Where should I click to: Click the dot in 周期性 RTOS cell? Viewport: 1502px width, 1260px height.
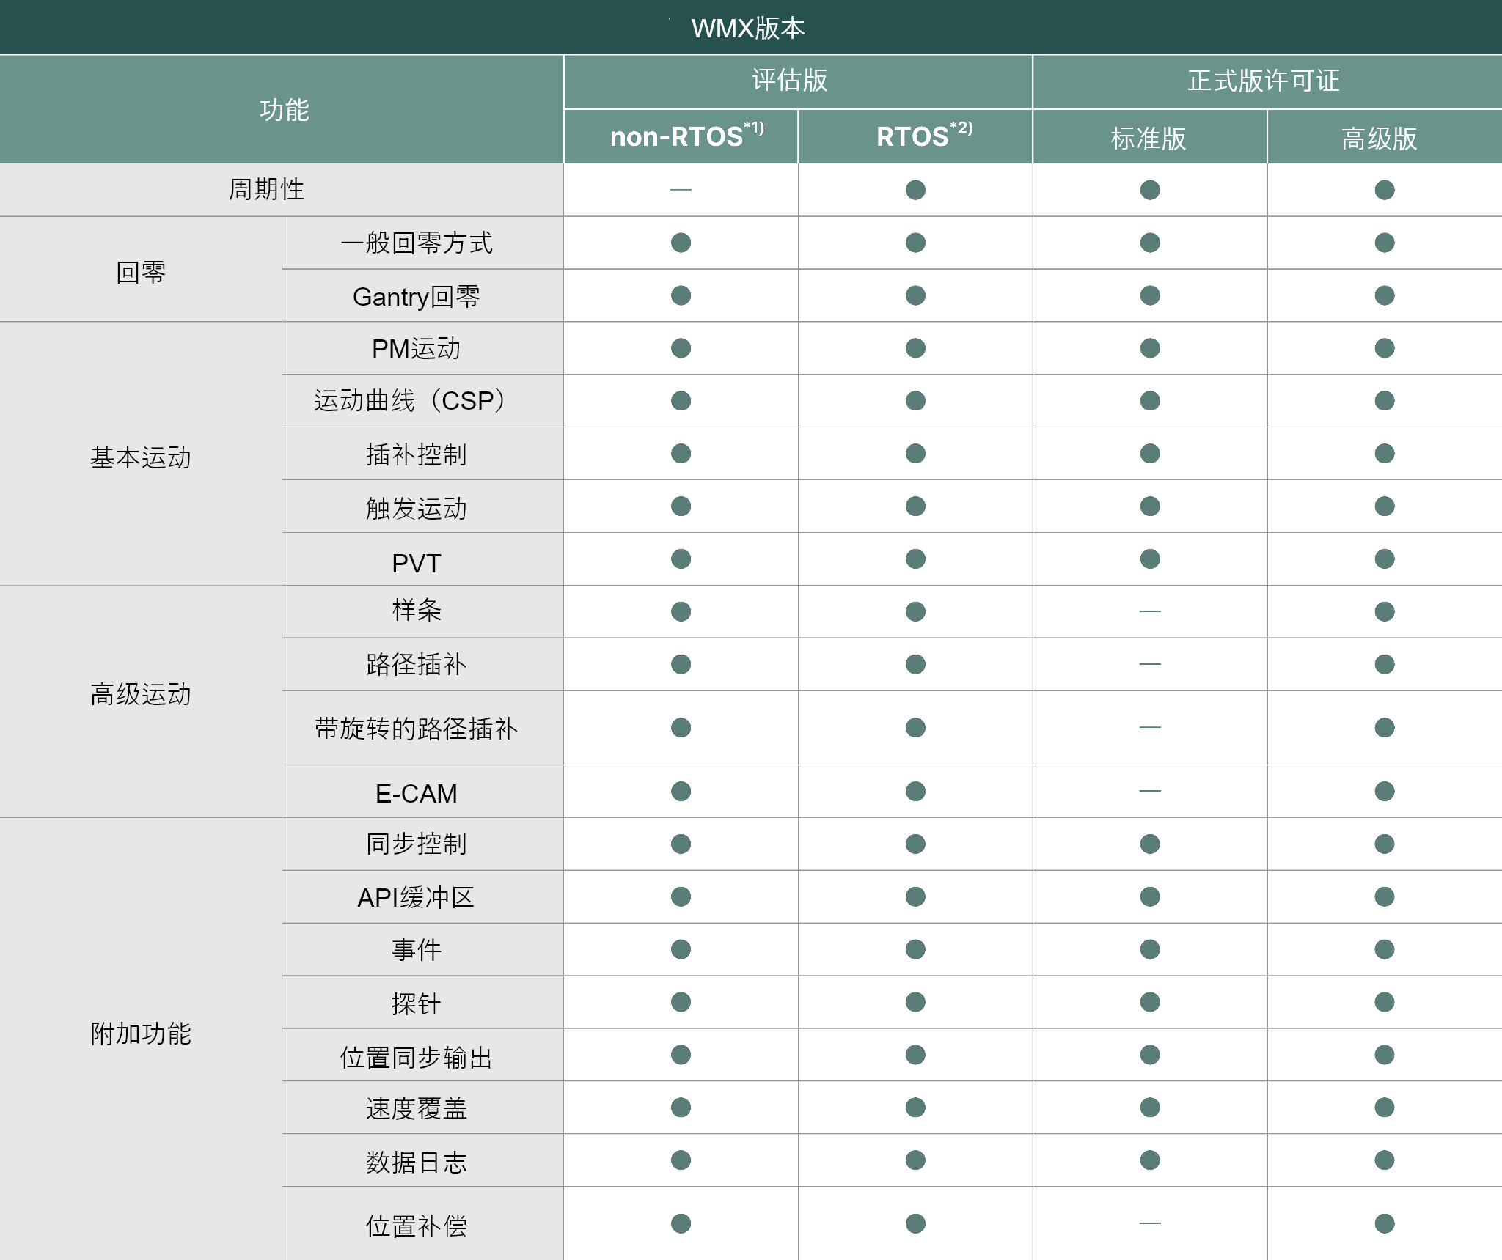[x=915, y=190]
